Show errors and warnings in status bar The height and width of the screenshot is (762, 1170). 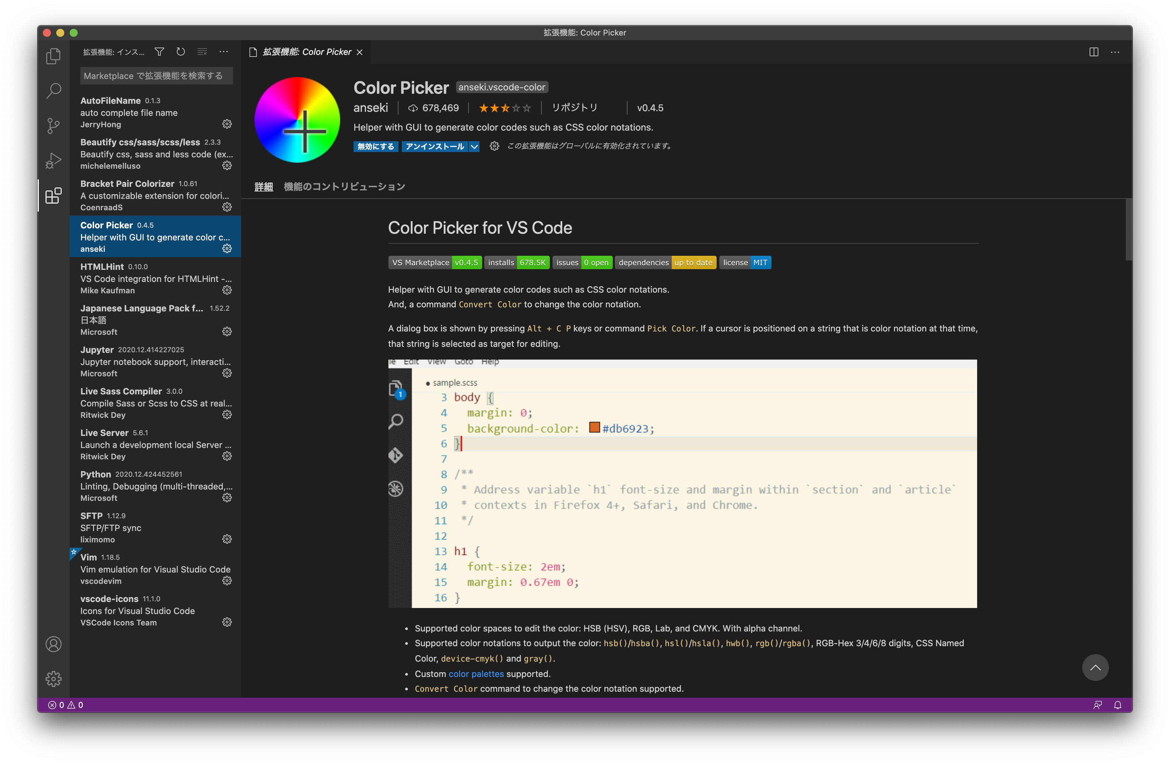click(x=66, y=705)
